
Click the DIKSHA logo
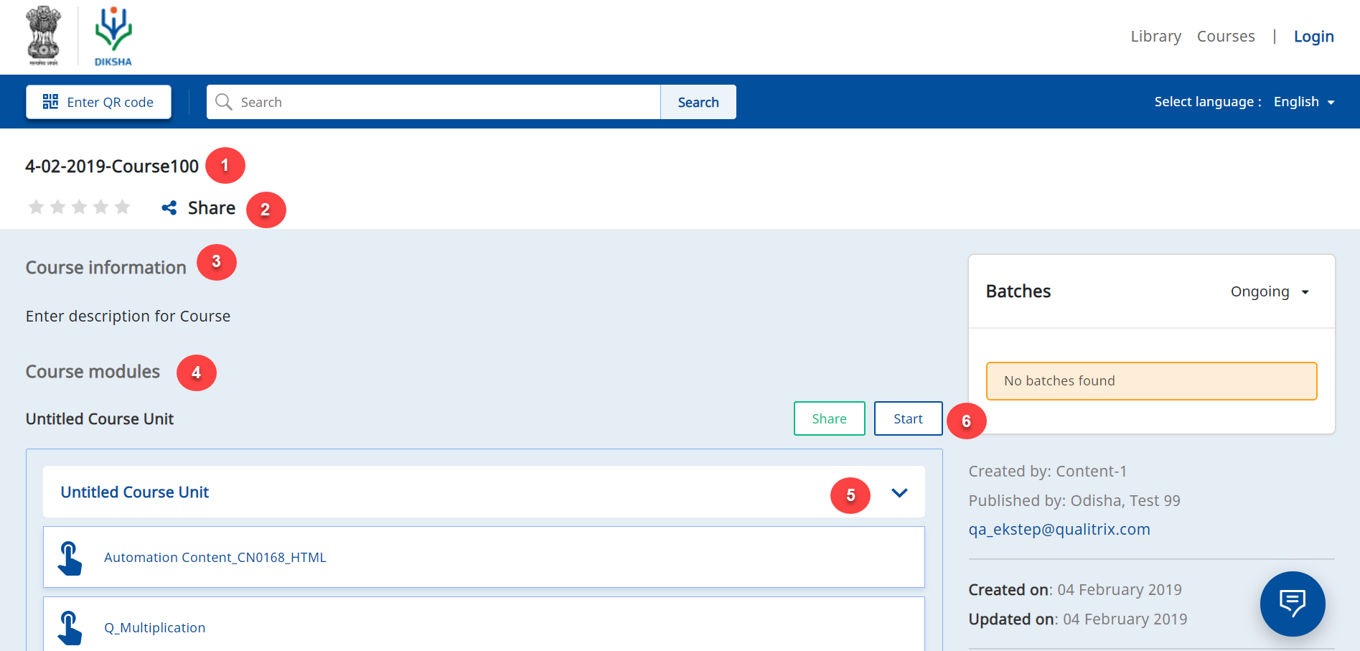(x=113, y=36)
